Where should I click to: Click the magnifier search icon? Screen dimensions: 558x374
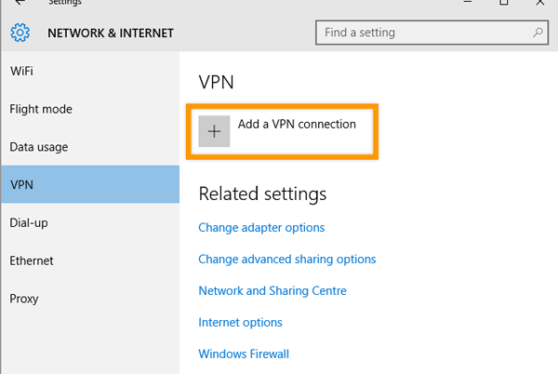[x=538, y=33]
